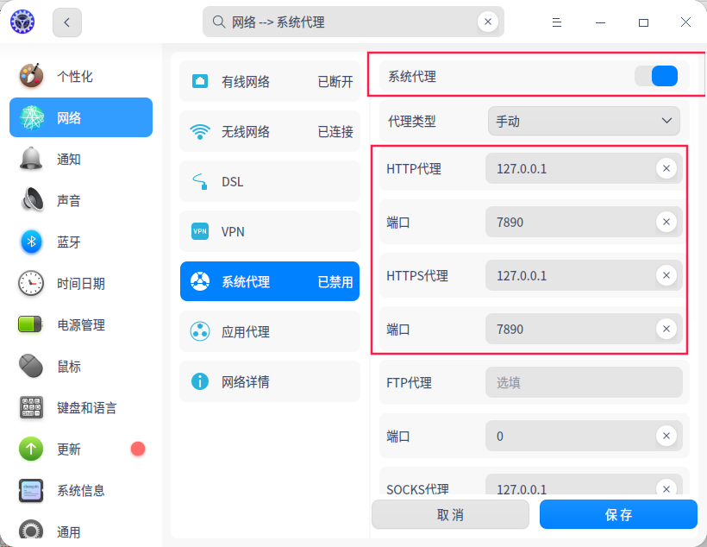Select the 电源管理 power management icon

pos(31,324)
